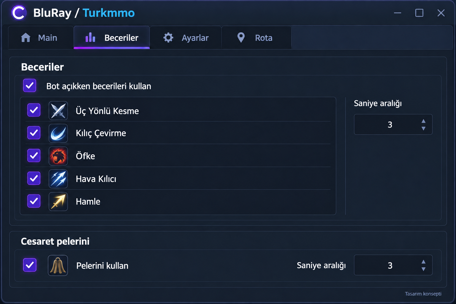Screen dimensions: 456x304
Task: Toggle the Kılıç Çevirme checkbox
Action: [34, 133]
